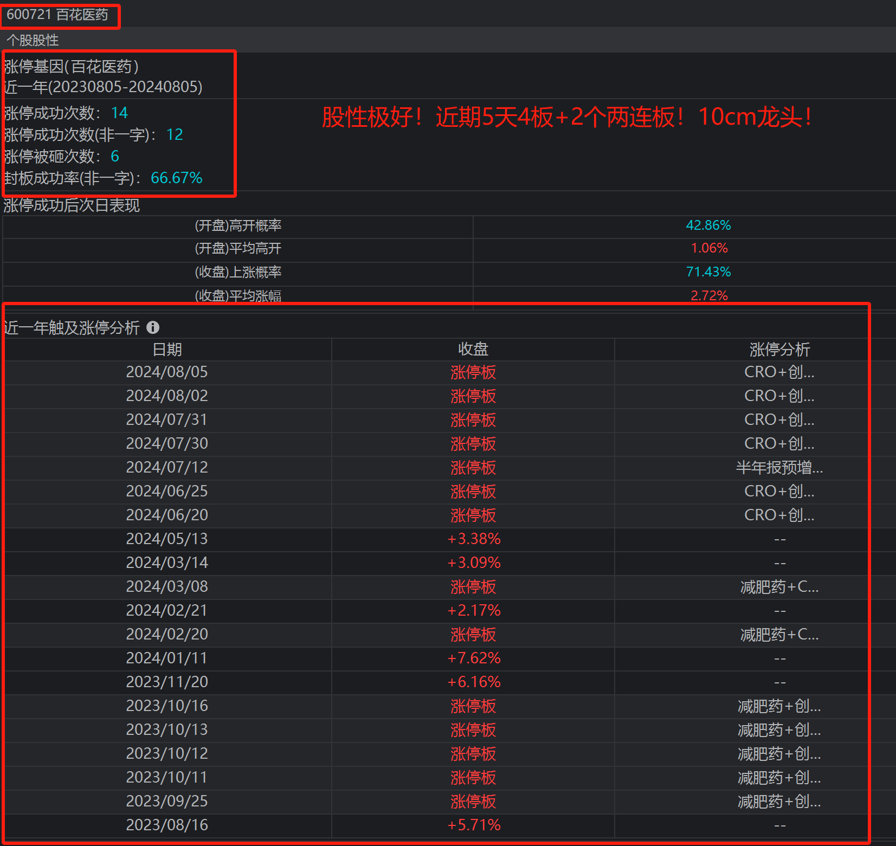Click the 71.43% 上涨概率 value

[x=708, y=272]
